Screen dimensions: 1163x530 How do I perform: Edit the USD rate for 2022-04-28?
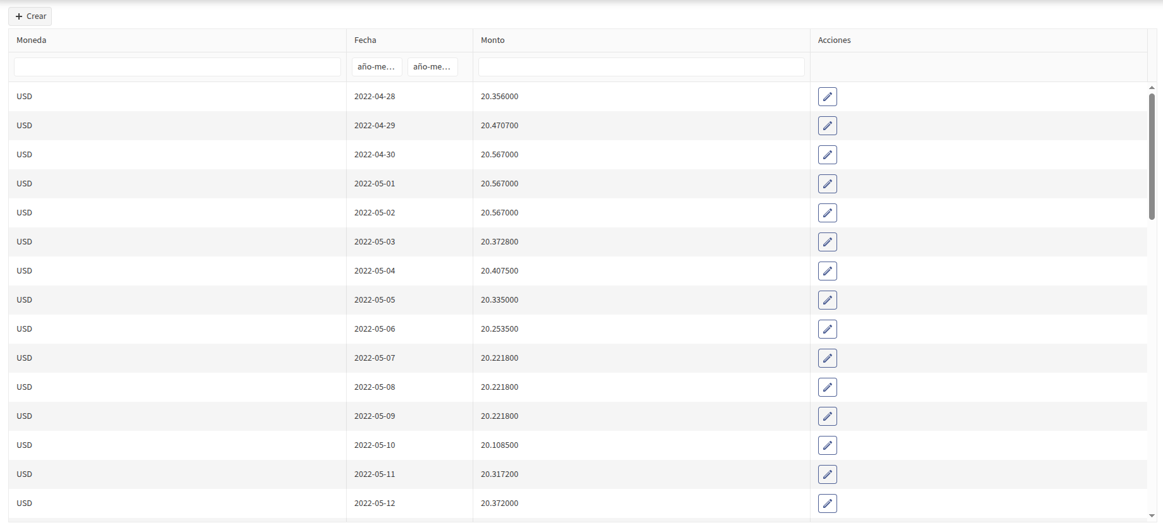coord(827,97)
